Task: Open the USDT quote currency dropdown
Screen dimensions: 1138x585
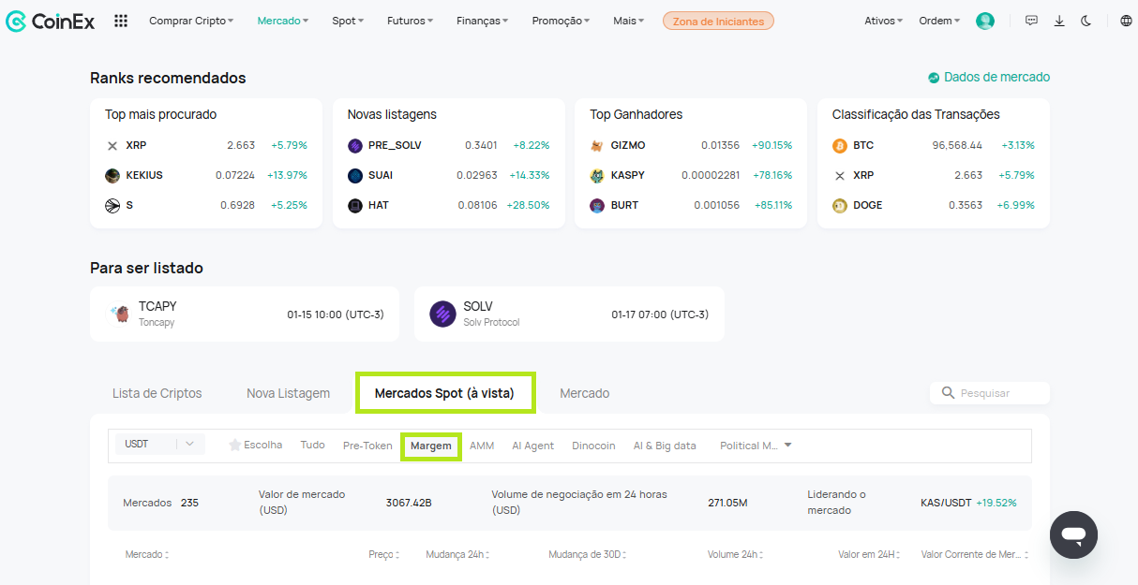Action: tap(160, 444)
